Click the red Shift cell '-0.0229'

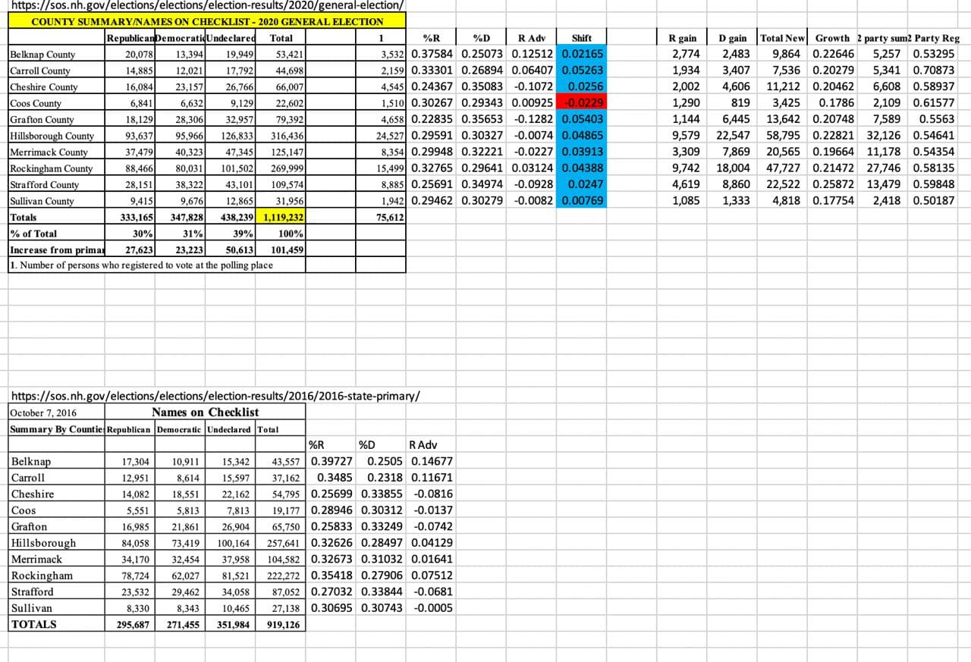tap(581, 103)
